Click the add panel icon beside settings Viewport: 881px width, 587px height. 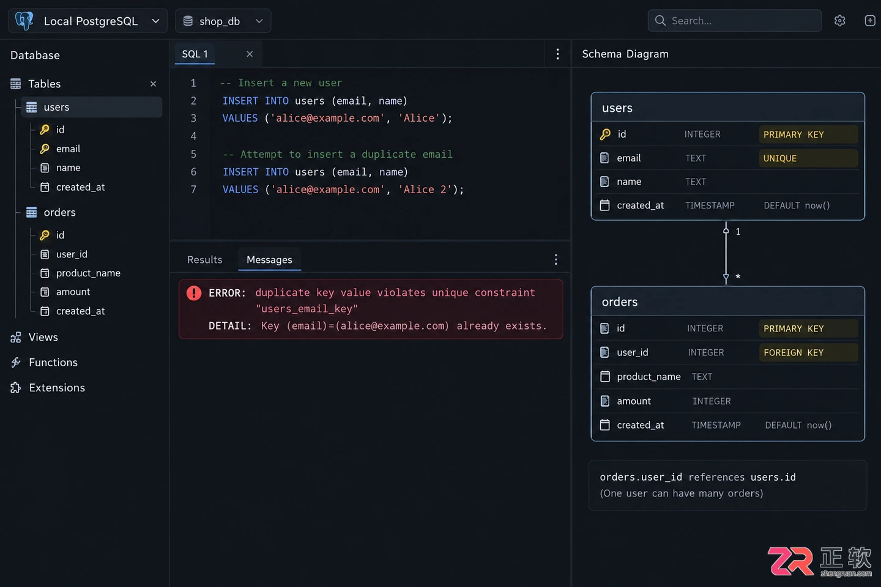[870, 21]
